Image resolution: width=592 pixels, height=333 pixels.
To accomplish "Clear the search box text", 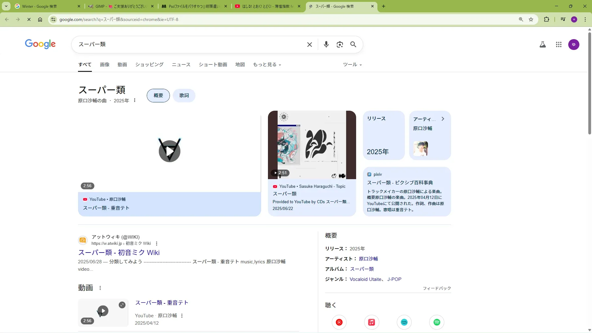I will point(310,44).
